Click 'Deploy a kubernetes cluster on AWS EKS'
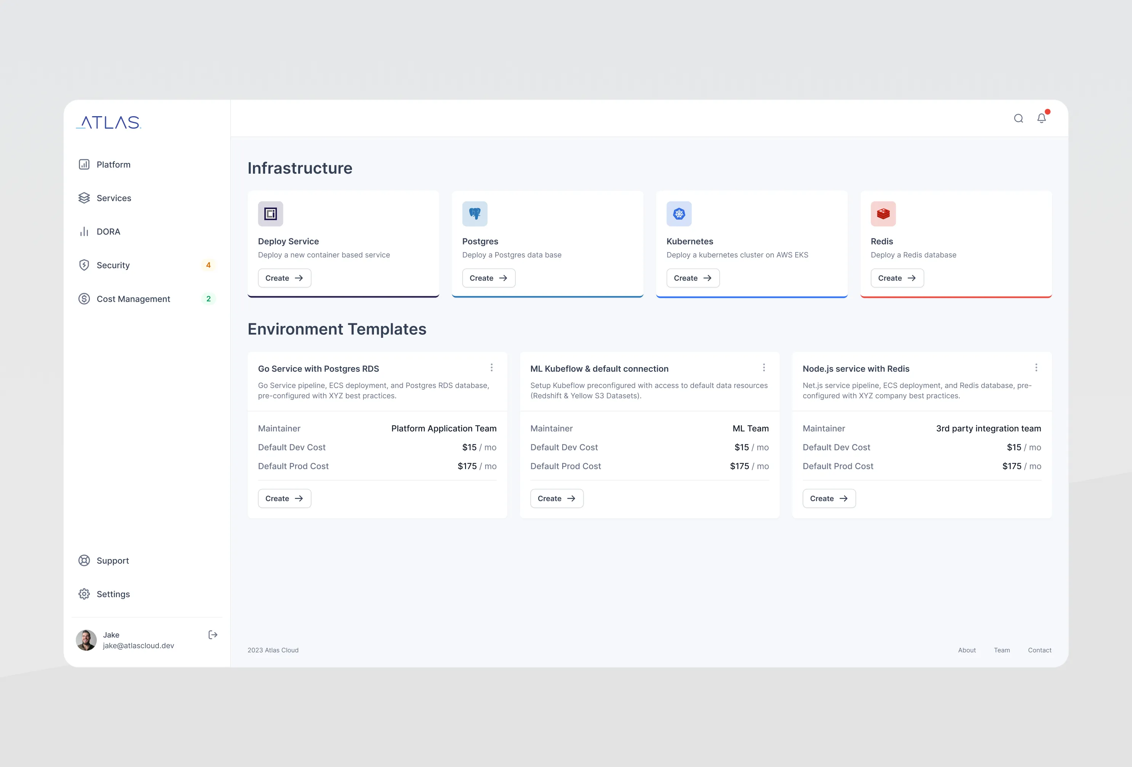This screenshot has height=767, width=1132. click(737, 255)
